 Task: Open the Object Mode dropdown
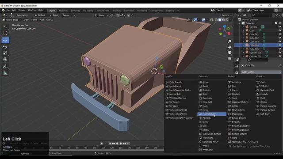coord(12,20)
